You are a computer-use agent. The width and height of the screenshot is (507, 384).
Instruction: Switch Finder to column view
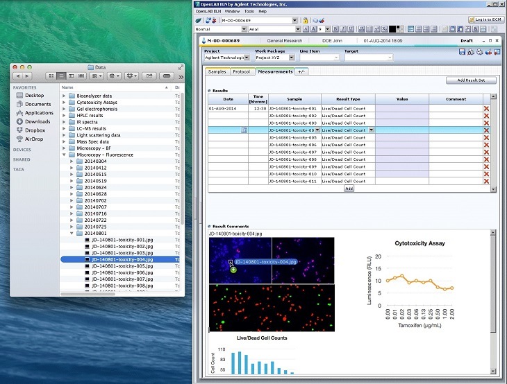tap(71, 76)
